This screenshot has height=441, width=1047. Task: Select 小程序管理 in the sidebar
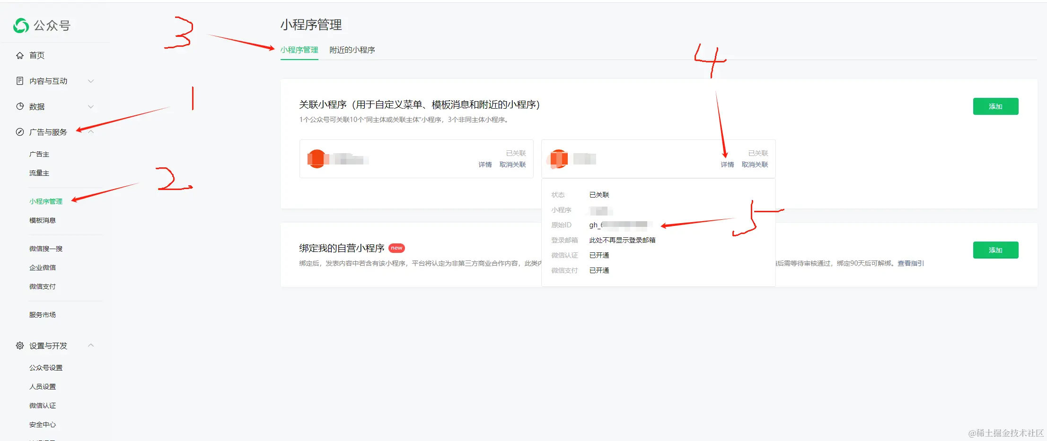pyautogui.click(x=46, y=201)
